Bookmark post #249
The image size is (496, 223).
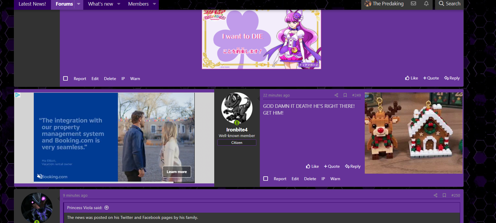click(345, 95)
